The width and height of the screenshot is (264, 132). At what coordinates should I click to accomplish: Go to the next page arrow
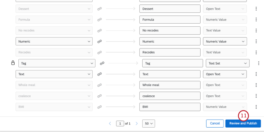tap(137, 123)
